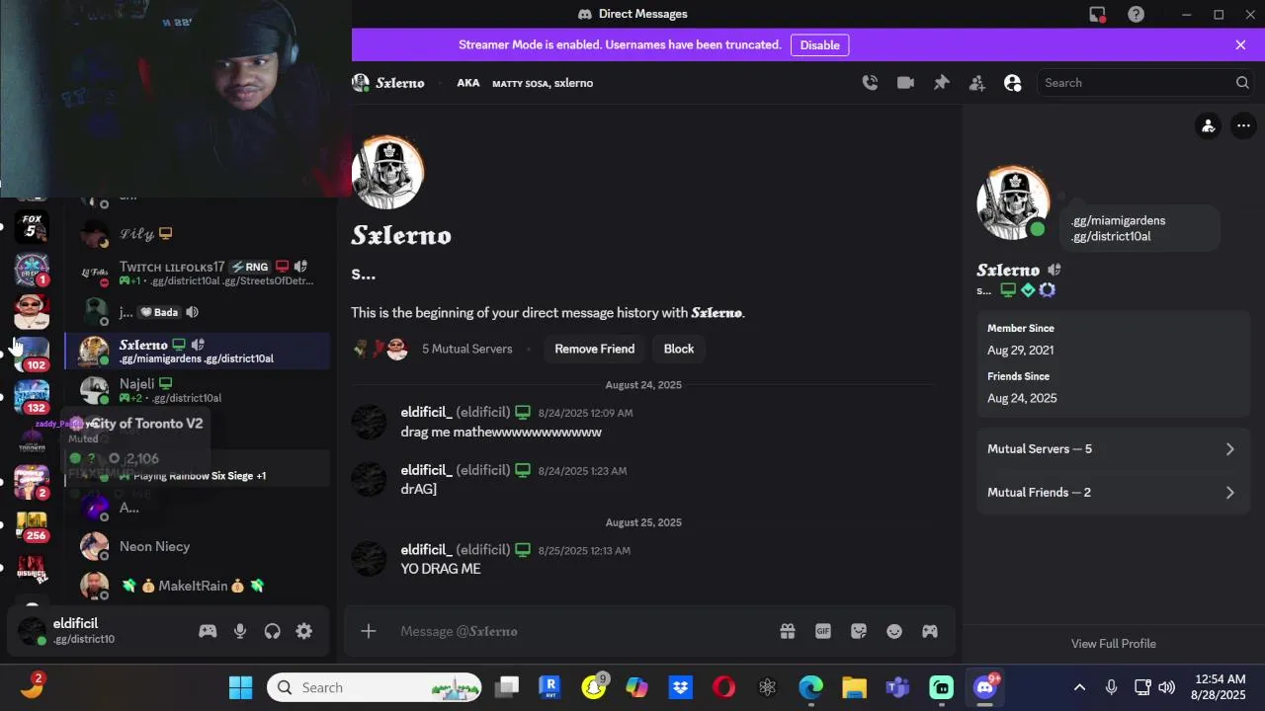The width and height of the screenshot is (1265, 711).
Task: Open the inbox icon in title bar
Action: [x=1097, y=14]
